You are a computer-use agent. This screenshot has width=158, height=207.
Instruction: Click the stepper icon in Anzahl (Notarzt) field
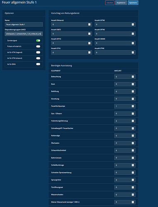point(89,24)
